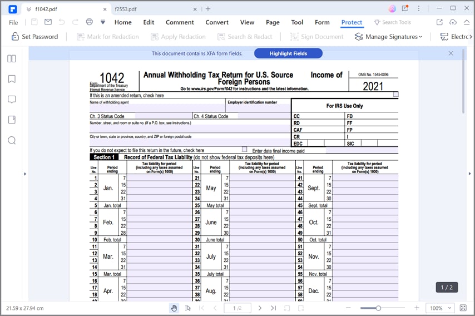The width and height of the screenshot is (475, 316).
Task: Select the hand tool in bottom bar
Action: pyautogui.click(x=174, y=308)
